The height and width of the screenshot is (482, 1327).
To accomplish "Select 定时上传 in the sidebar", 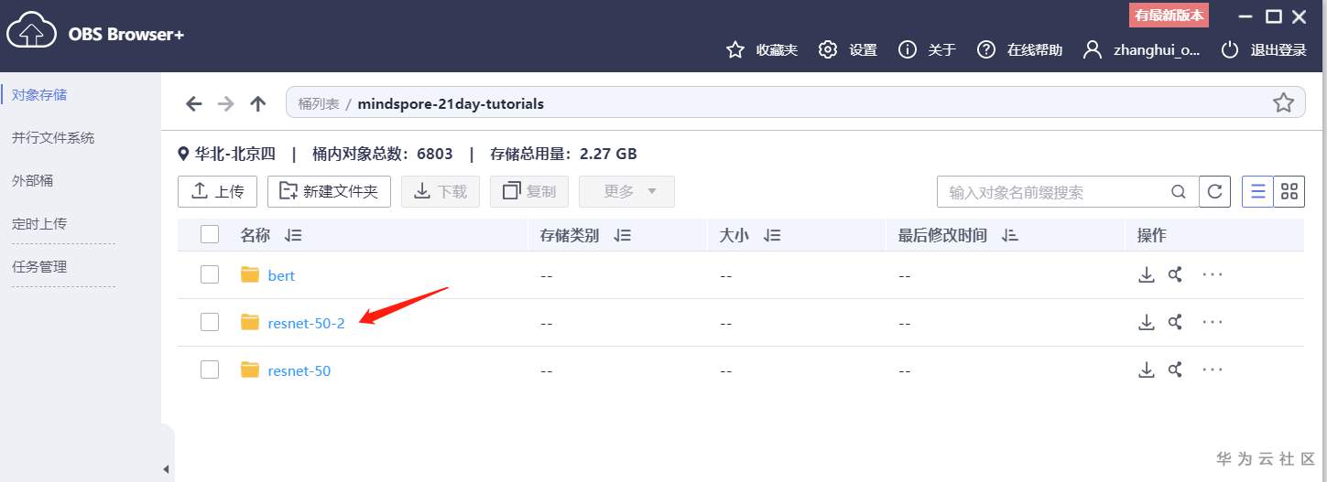I will tap(39, 224).
